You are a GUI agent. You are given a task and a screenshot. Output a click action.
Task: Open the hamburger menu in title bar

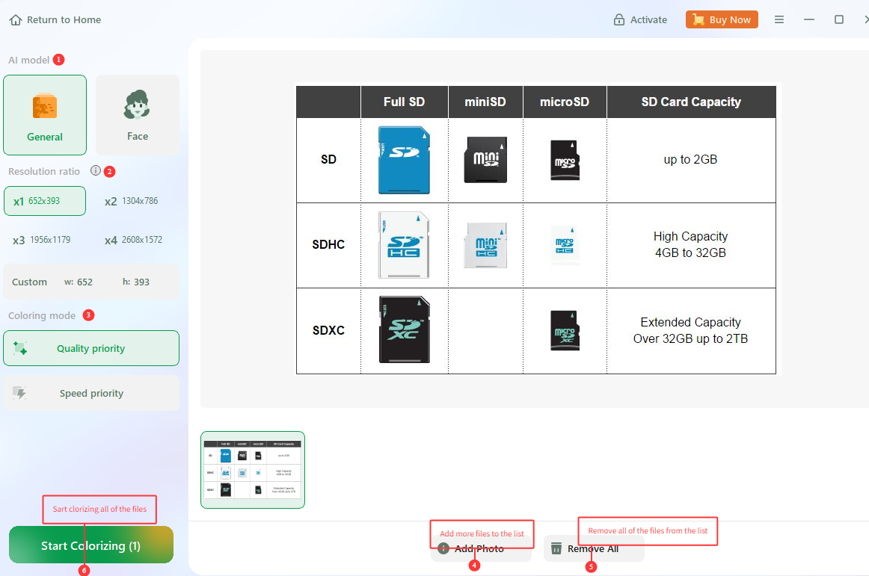coord(779,19)
